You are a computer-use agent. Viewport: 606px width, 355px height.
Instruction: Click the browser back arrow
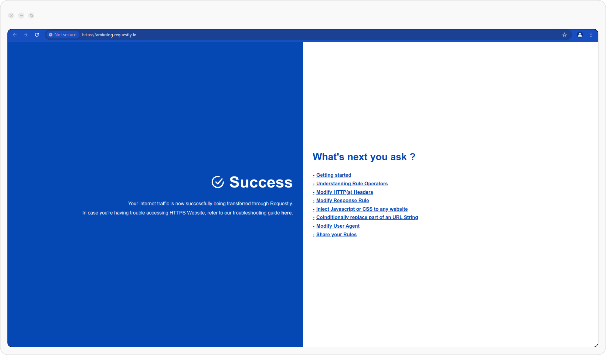(15, 35)
